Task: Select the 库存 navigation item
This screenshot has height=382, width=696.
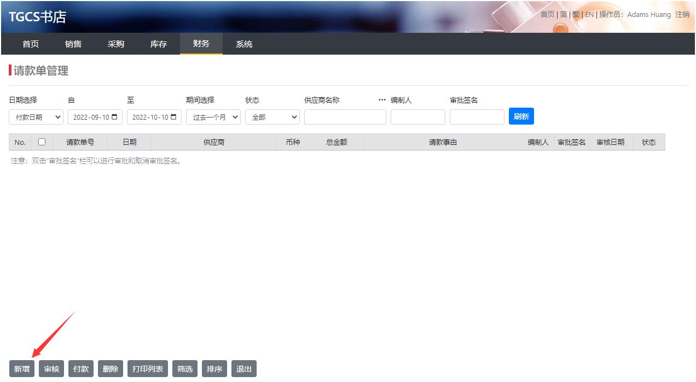Action: [159, 44]
